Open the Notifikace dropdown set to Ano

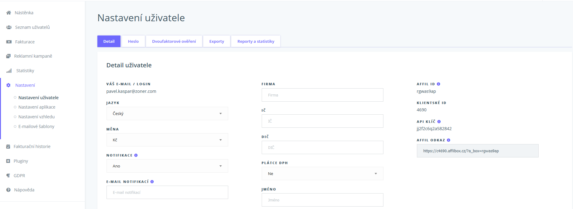[167, 166]
